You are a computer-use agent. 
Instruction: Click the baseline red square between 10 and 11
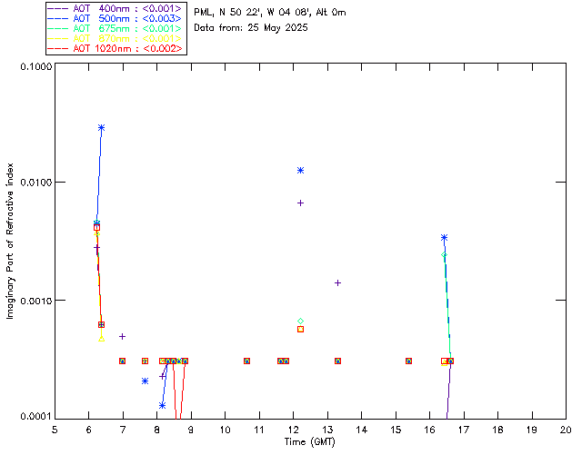pos(246,361)
